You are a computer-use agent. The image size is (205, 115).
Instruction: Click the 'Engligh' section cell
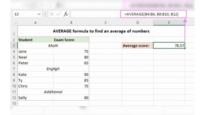[53, 69]
